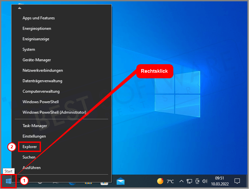Open Task-Manager from the menu
The width and height of the screenshot is (249, 189).
pos(35,125)
